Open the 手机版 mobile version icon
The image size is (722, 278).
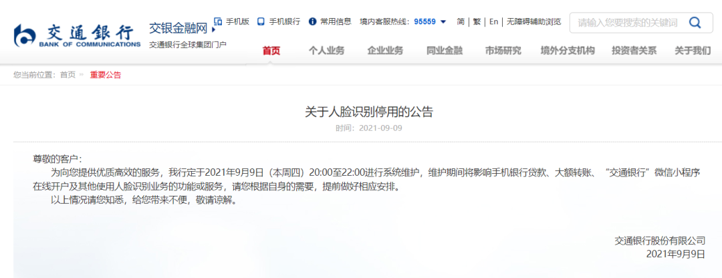click(218, 21)
